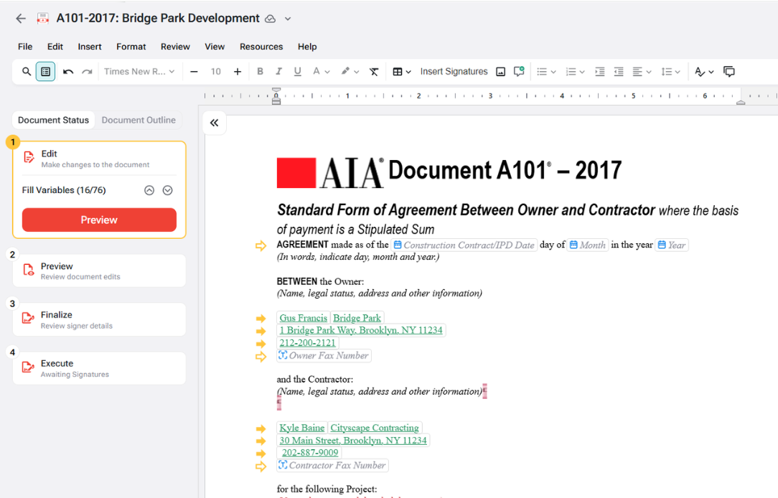
Task: Click the Cityscape Contracting variable
Action: [375, 428]
